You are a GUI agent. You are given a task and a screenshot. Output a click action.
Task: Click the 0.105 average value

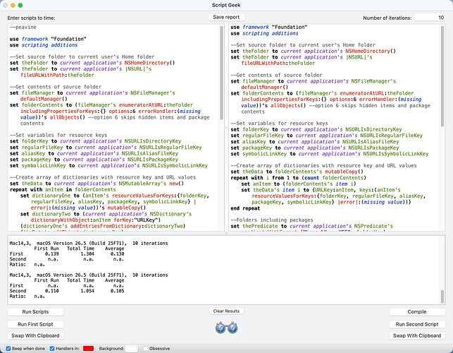(x=117, y=291)
